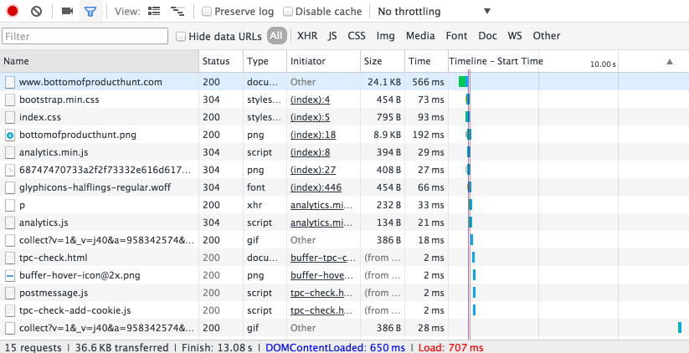
Task: Open the (index):446 initiator link
Action: 316,187
